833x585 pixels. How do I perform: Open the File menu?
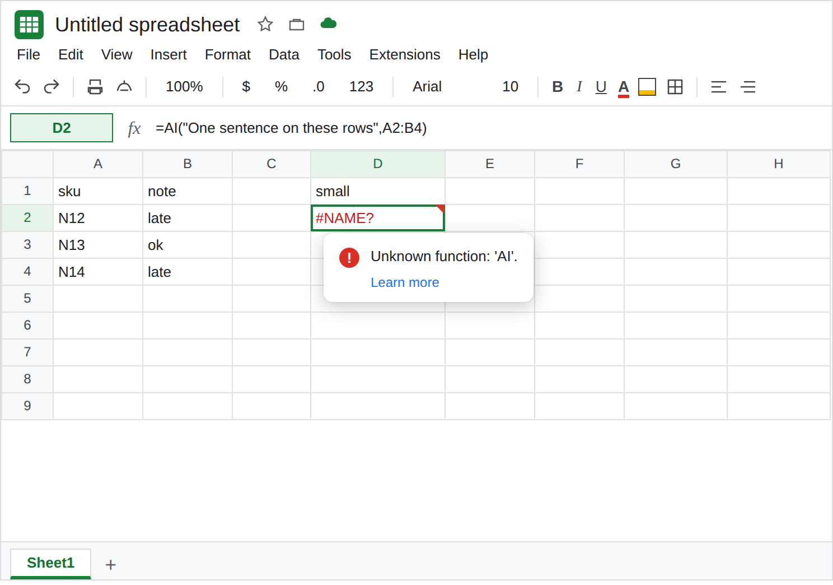(x=29, y=55)
